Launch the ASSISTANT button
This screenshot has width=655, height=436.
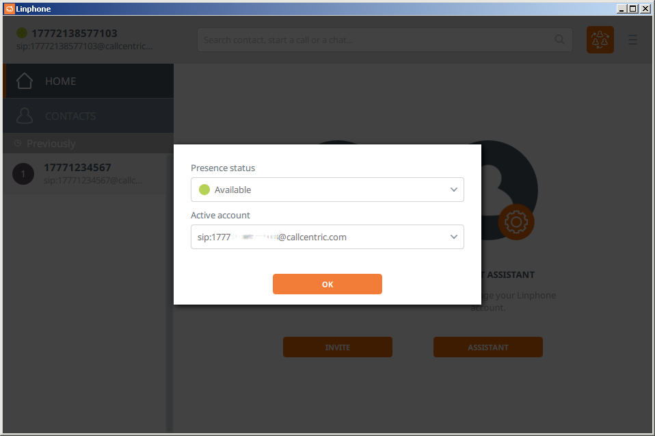[x=487, y=347]
